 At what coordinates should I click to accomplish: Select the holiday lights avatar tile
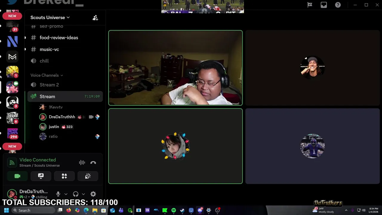point(175,146)
